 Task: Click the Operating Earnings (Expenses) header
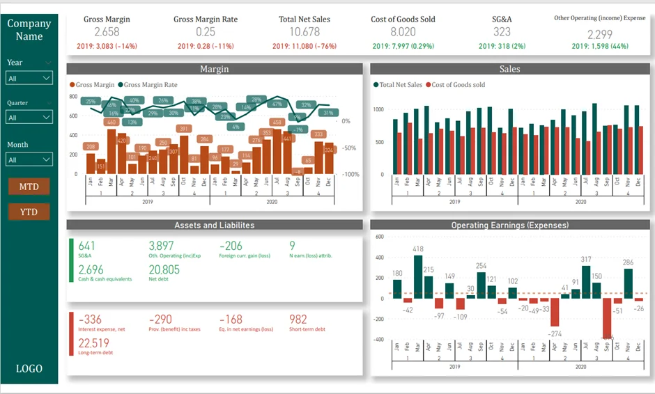(509, 225)
